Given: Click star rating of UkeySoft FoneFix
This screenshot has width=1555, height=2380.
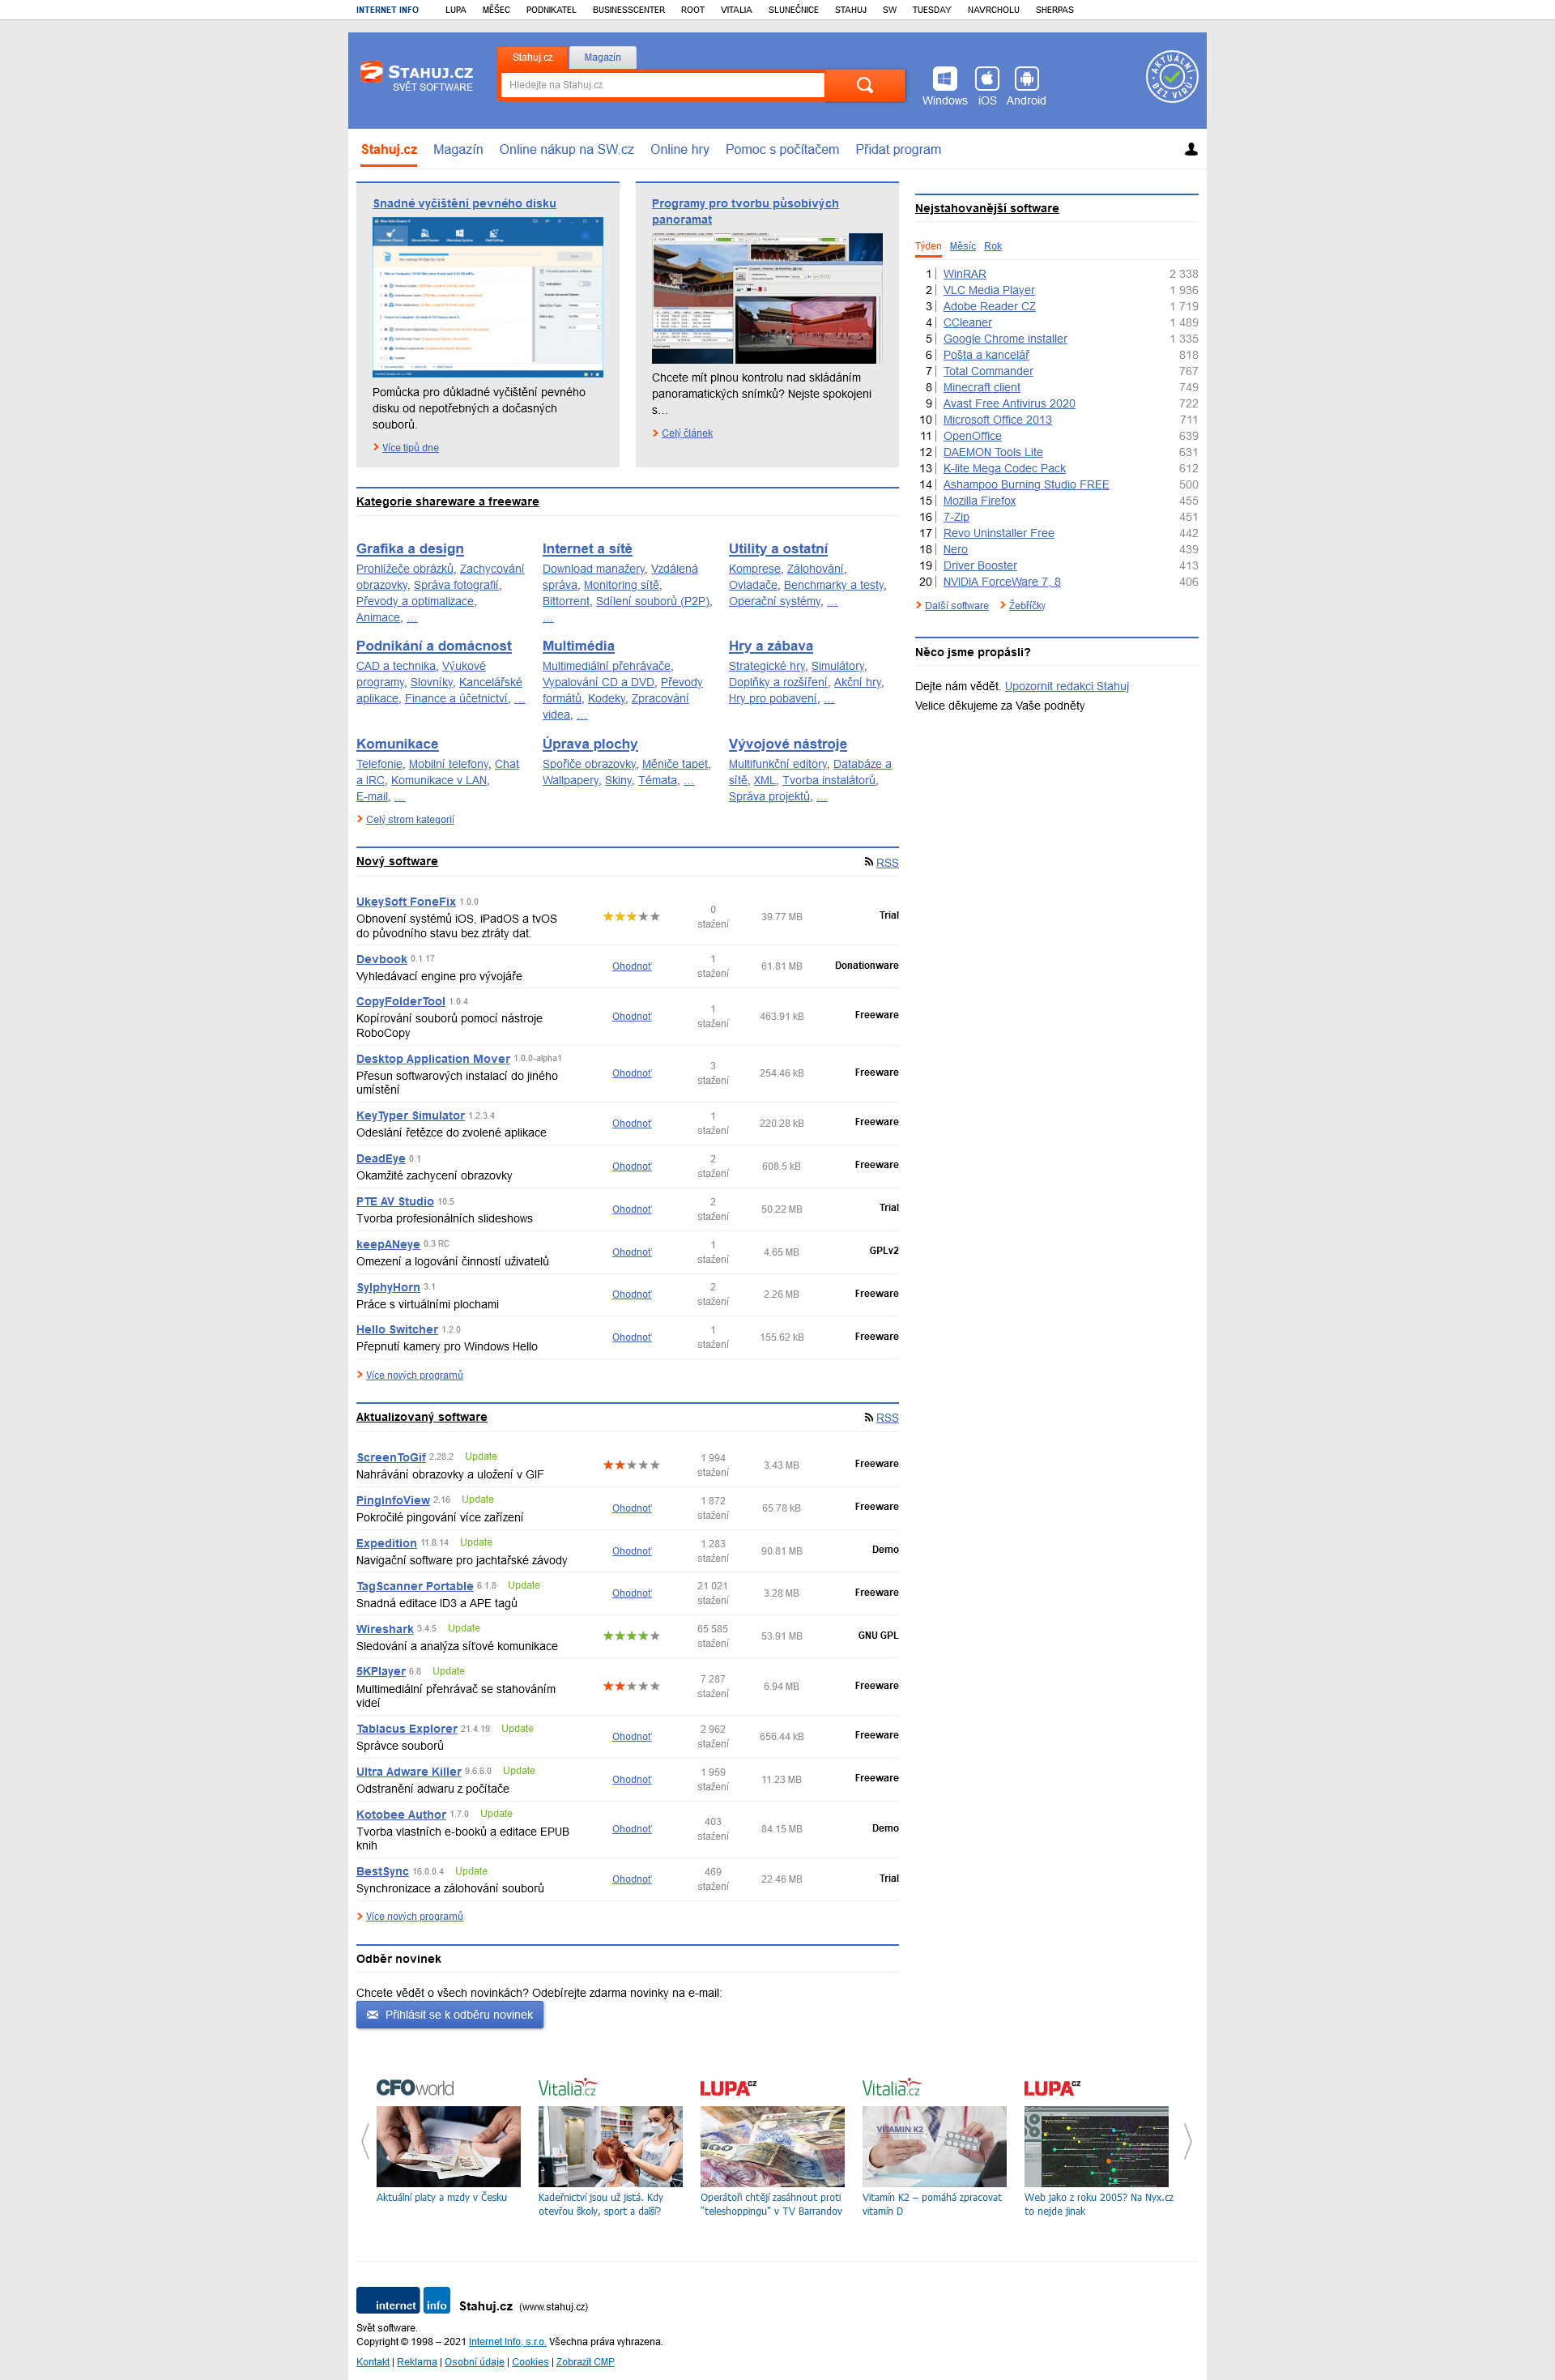Looking at the screenshot, I should pyautogui.click(x=631, y=916).
